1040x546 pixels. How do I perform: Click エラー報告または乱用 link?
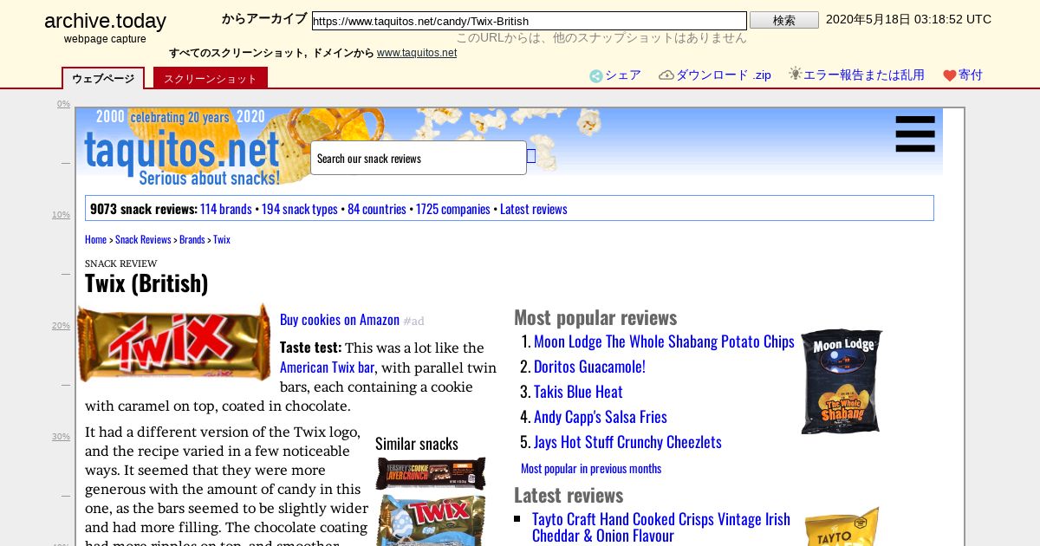864,75
